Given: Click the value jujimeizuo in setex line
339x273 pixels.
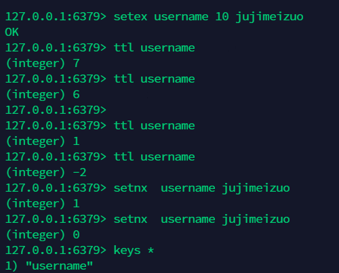Looking at the screenshot, I should (x=269, y=18).
